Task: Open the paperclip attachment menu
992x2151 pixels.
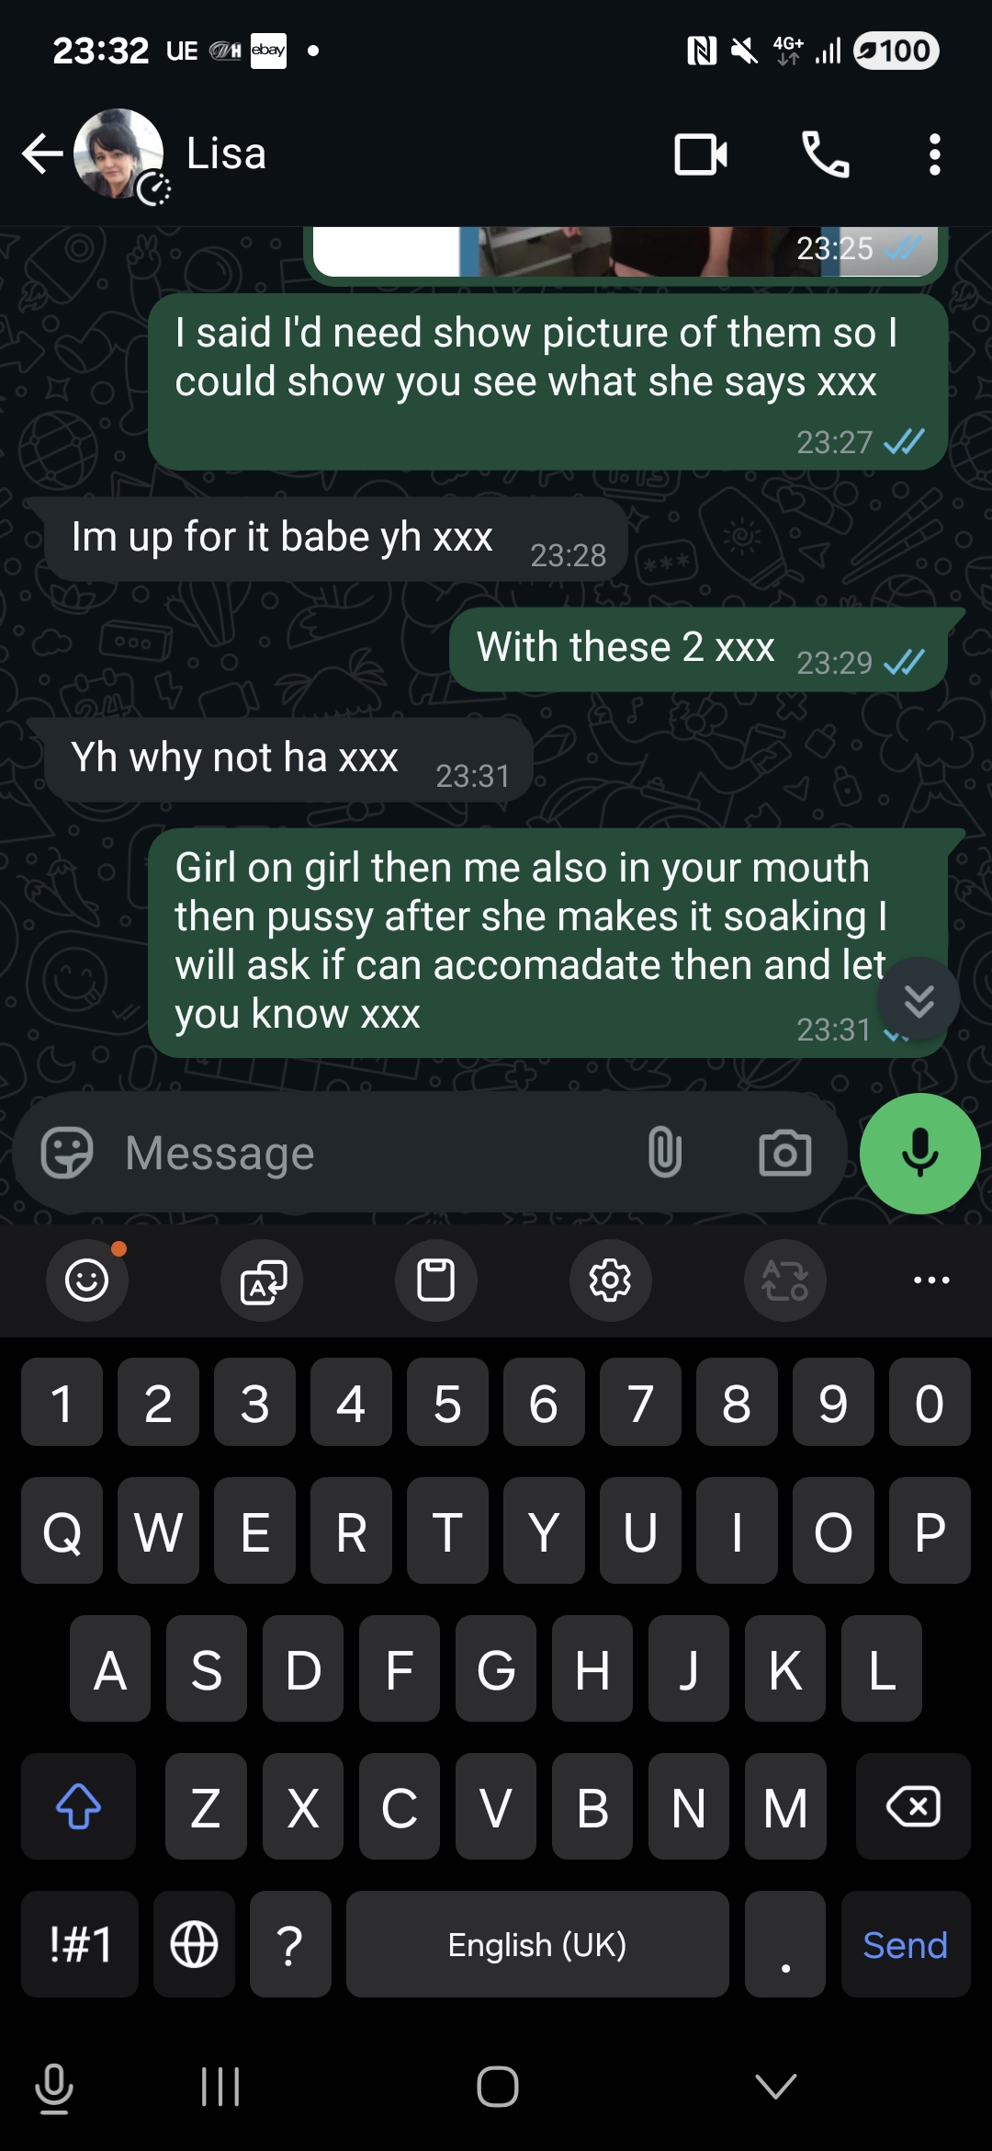Action: pyautogui.click(x=664, y=1153)
